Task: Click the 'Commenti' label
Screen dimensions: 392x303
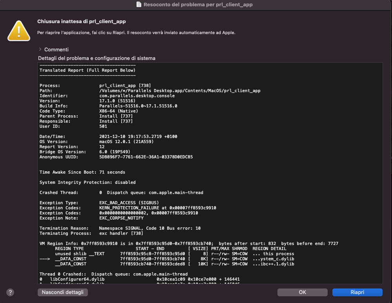Action: [56, 49]
